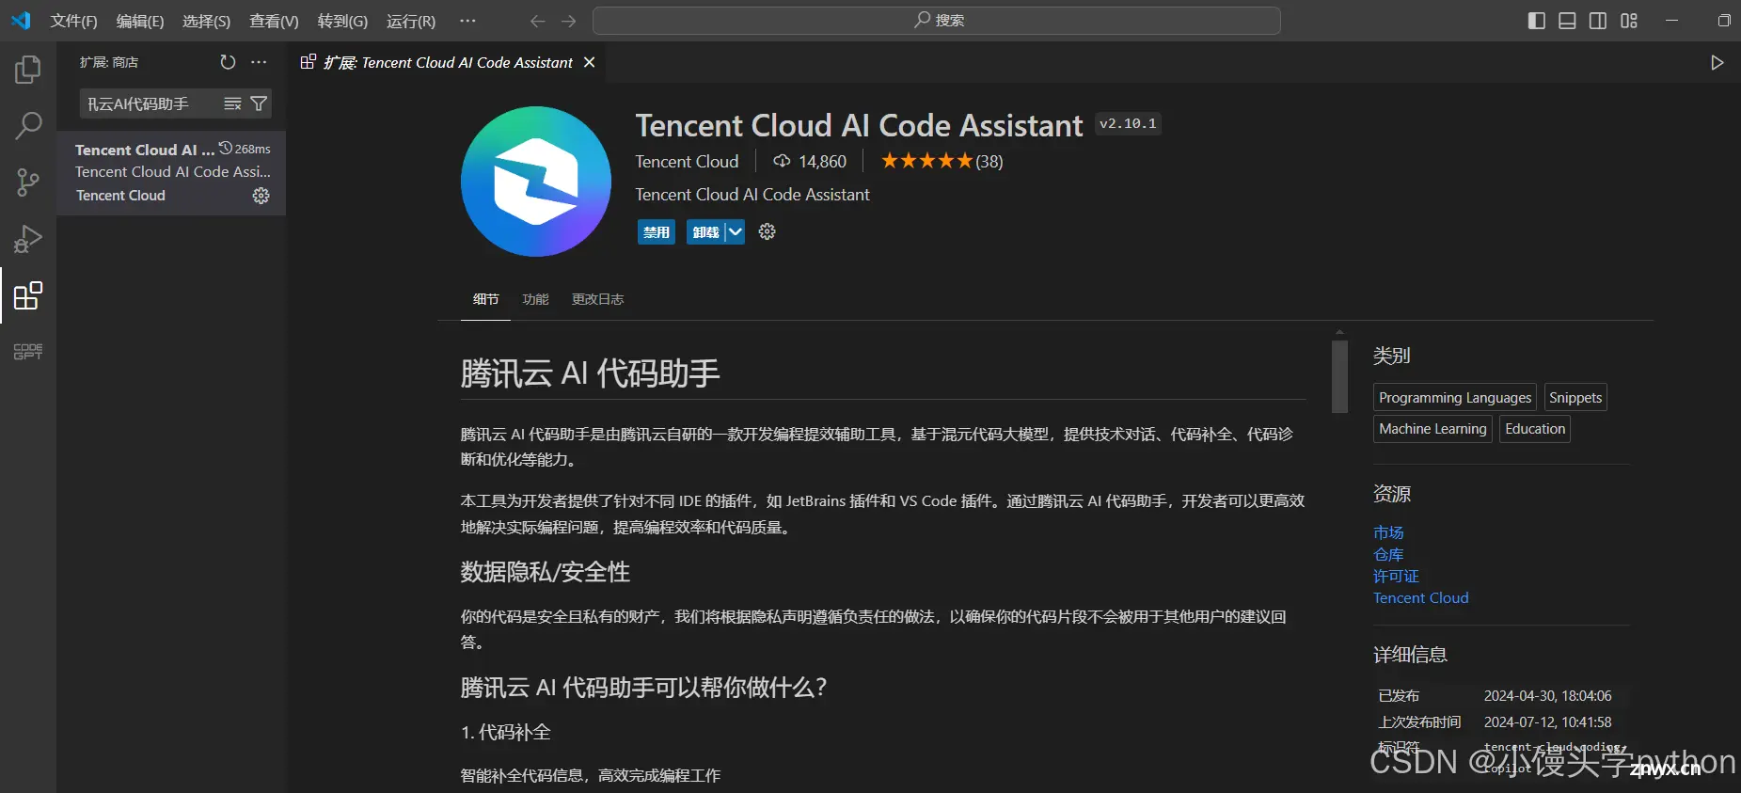Image resolution: width=1741 pixels, height=793 pixels.
Task: Open the Search view in activity bar
Action: 28,126
